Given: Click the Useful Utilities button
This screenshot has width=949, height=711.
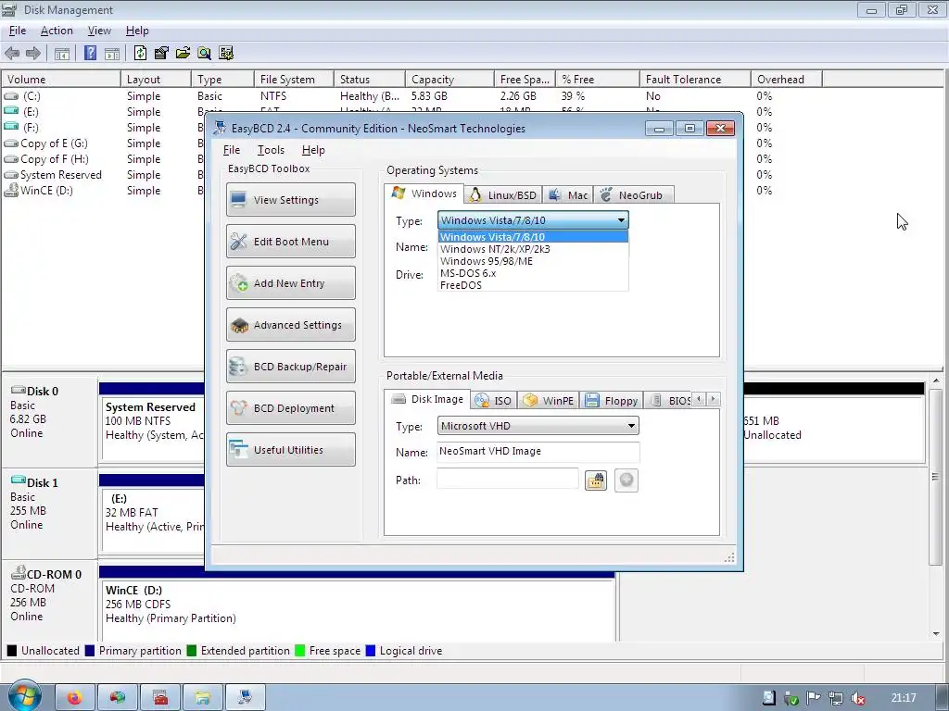Looking at the screenshot, I should [290, 450].
